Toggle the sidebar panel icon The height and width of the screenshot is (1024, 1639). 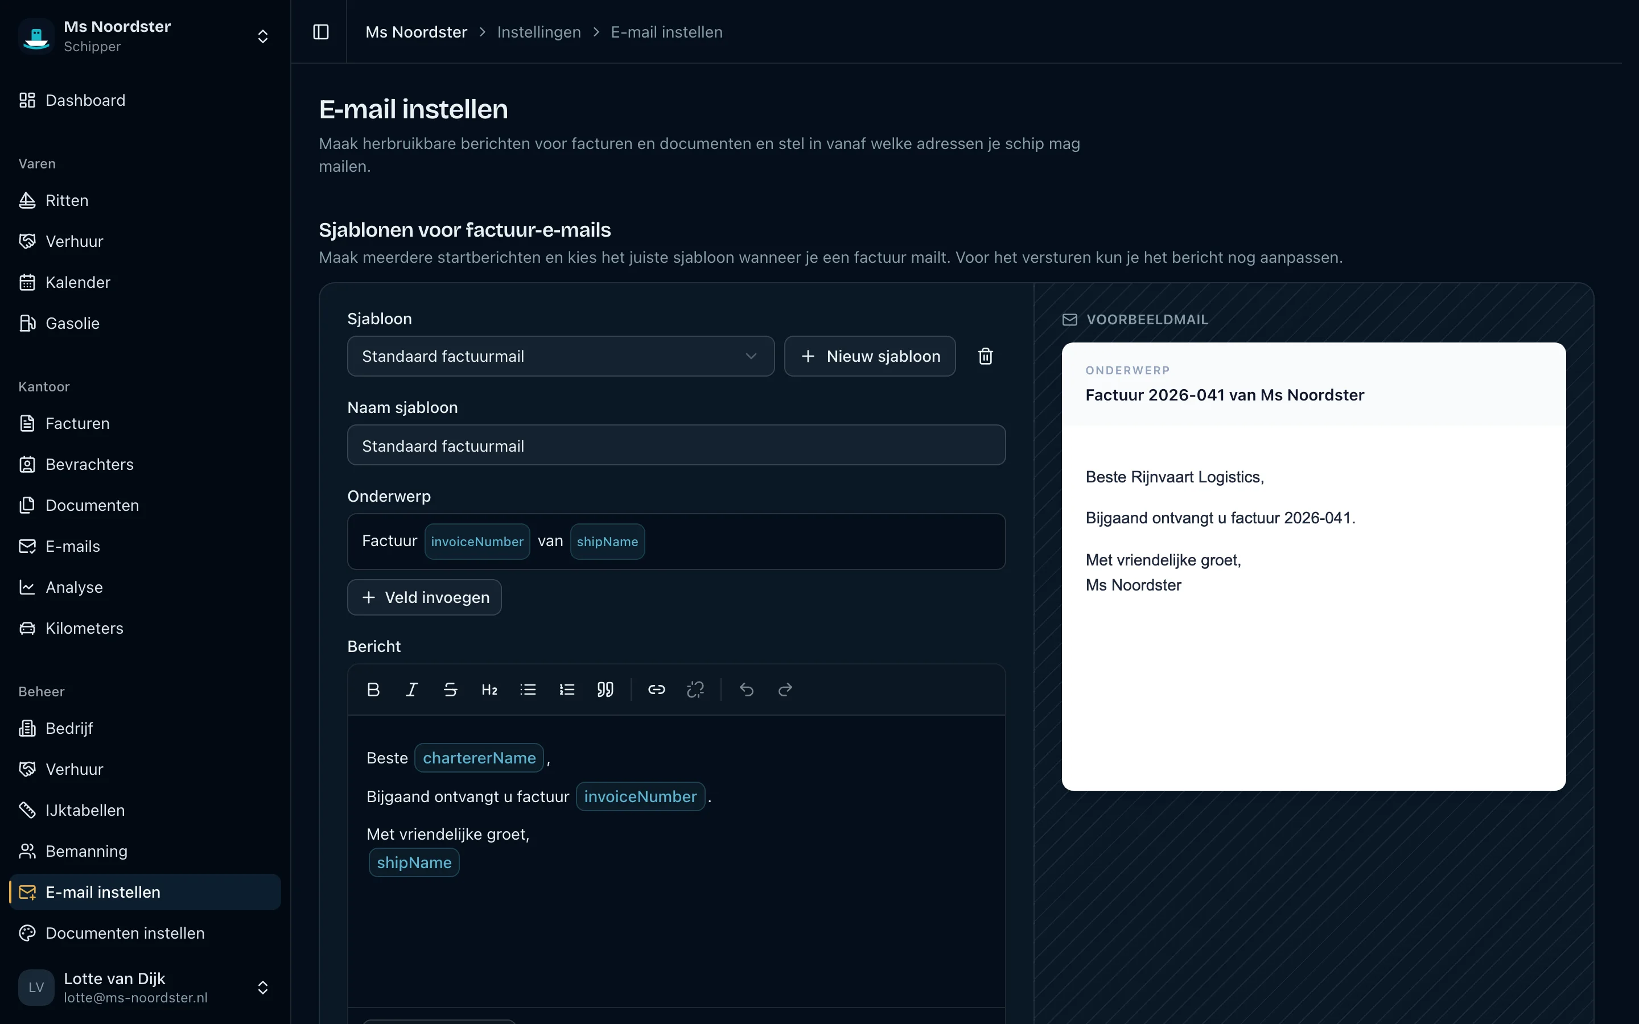point(321,32)
